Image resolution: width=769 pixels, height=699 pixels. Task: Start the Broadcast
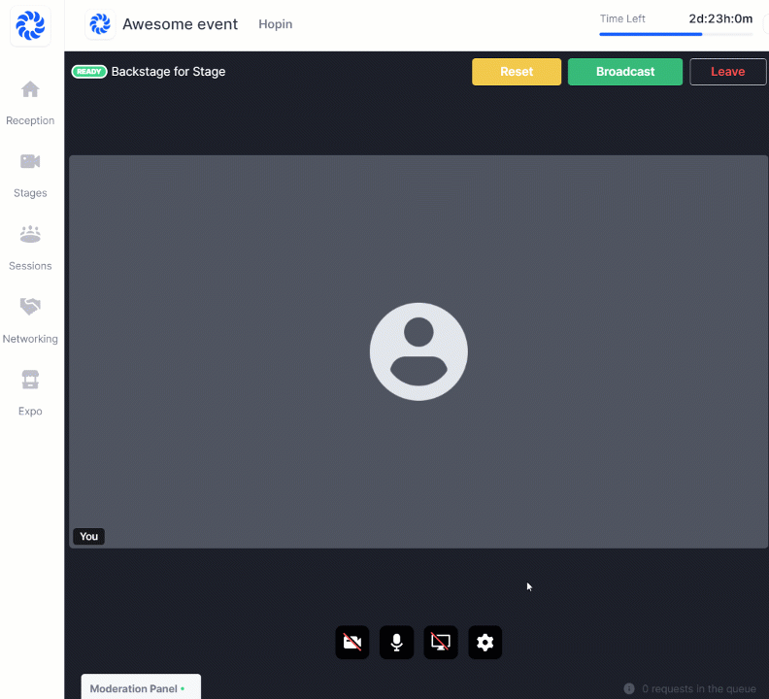625,72
